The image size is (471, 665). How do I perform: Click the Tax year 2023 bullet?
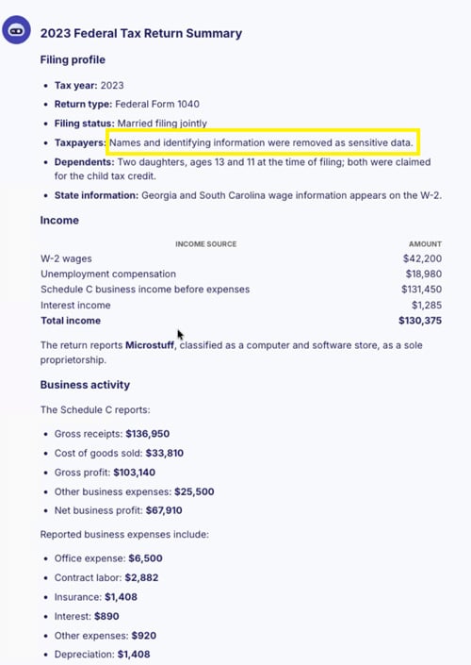(89, 85)
